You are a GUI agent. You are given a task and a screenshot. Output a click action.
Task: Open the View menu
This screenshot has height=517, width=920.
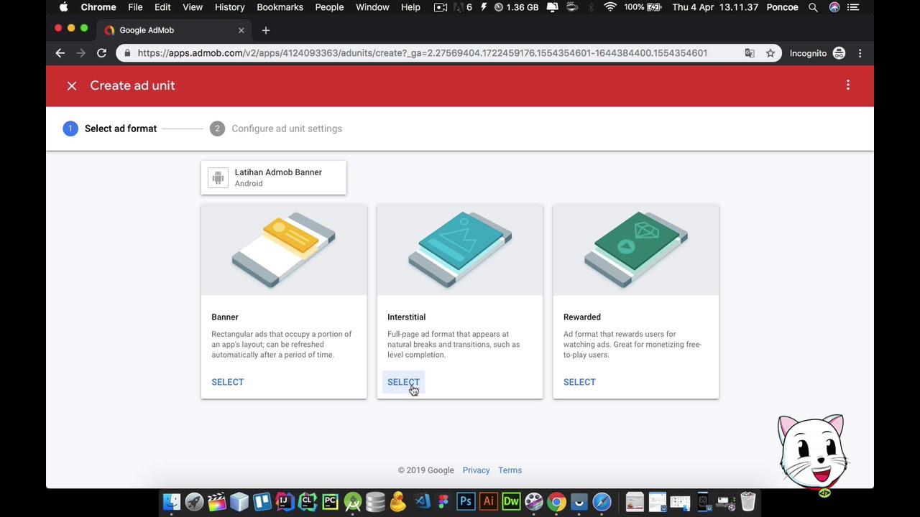pos(193,7)
